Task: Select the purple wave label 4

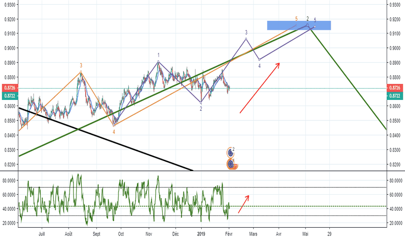Action: (x=259, y=66)
